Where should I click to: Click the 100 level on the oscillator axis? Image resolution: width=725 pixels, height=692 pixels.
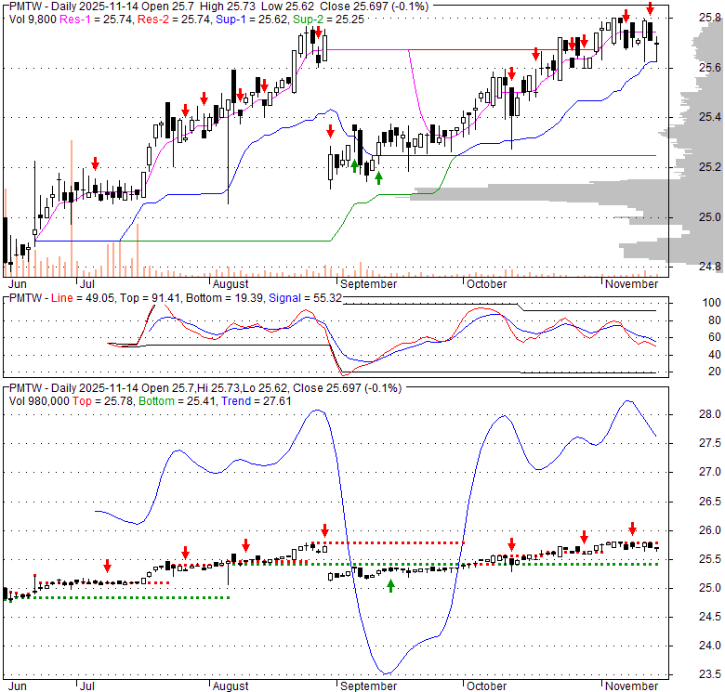pos(712,303)
